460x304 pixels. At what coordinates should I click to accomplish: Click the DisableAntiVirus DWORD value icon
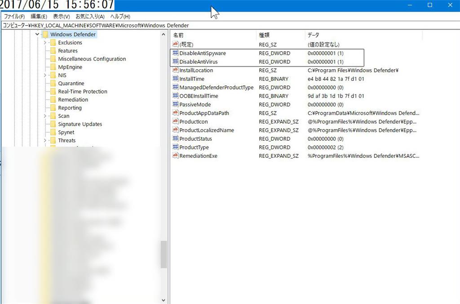click(176, 62)
